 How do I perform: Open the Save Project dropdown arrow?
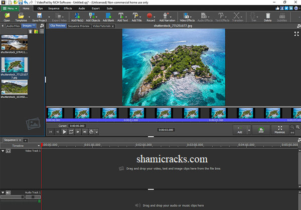click(x=49, y=17)
